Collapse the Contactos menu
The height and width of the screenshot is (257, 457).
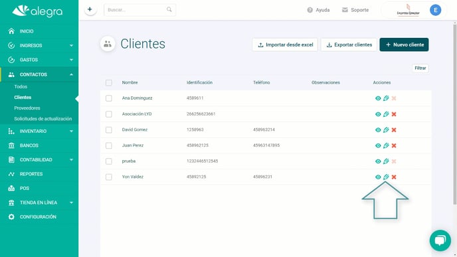(39, 74)
